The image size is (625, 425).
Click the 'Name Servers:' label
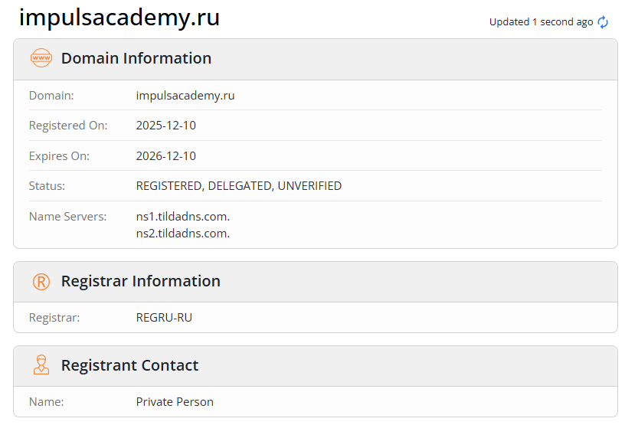[x=68, y=217]
